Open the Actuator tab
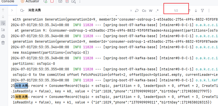 [30, 2]
